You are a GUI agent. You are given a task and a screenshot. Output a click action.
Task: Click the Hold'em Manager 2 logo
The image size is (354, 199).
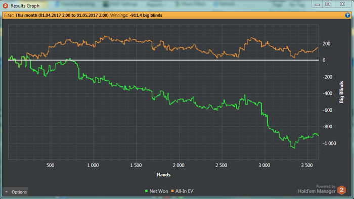point(341,190)
